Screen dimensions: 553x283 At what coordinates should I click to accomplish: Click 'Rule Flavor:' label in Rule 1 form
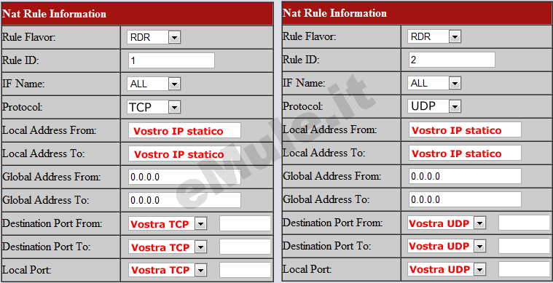29,37
